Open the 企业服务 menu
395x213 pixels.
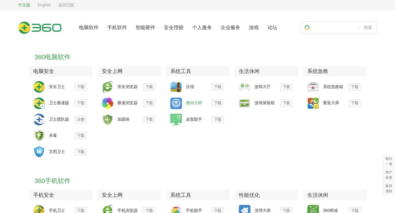[230, 27]
